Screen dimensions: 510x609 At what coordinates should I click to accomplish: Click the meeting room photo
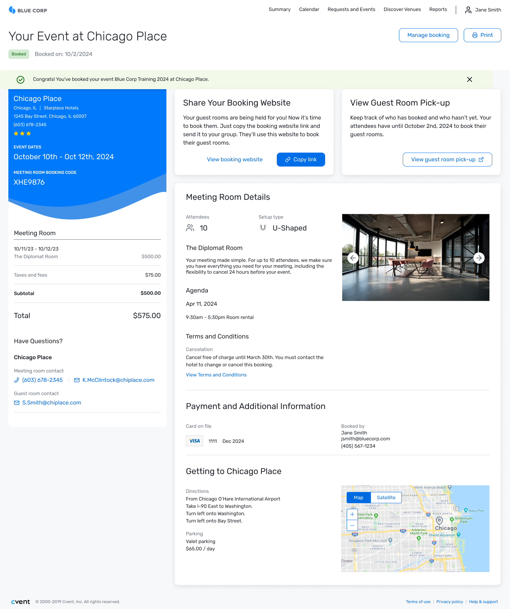click(x=416, y=257)
